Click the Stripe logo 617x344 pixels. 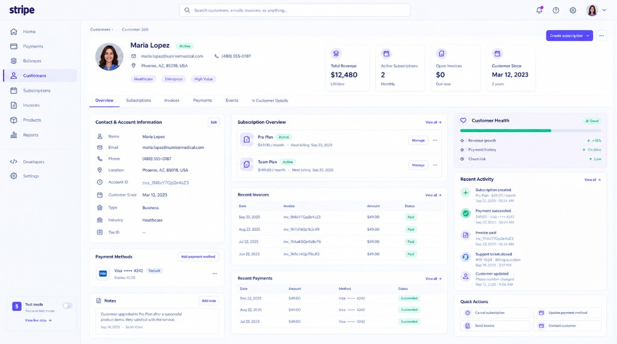point(22,10)
